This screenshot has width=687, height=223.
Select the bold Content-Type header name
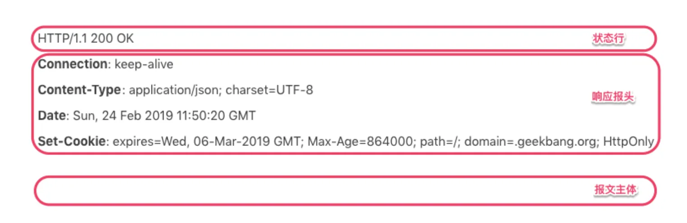(x=79, y=90)
